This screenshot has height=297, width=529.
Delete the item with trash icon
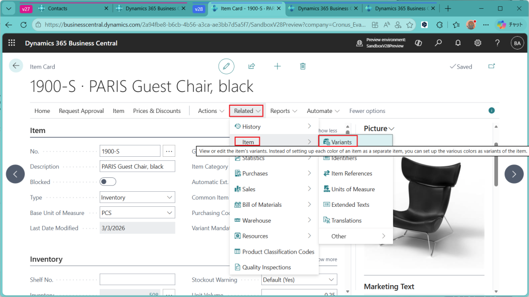303,66
